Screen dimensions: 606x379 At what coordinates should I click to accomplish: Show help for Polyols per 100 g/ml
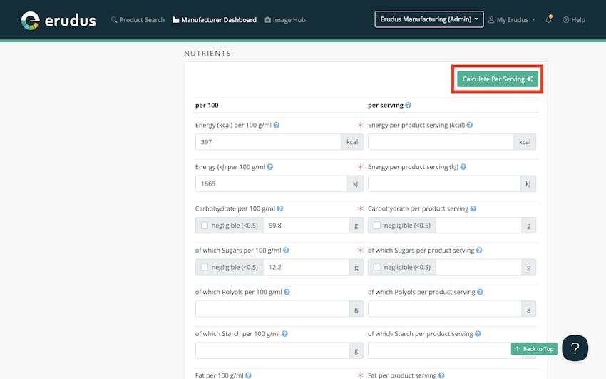coord(287,293)
